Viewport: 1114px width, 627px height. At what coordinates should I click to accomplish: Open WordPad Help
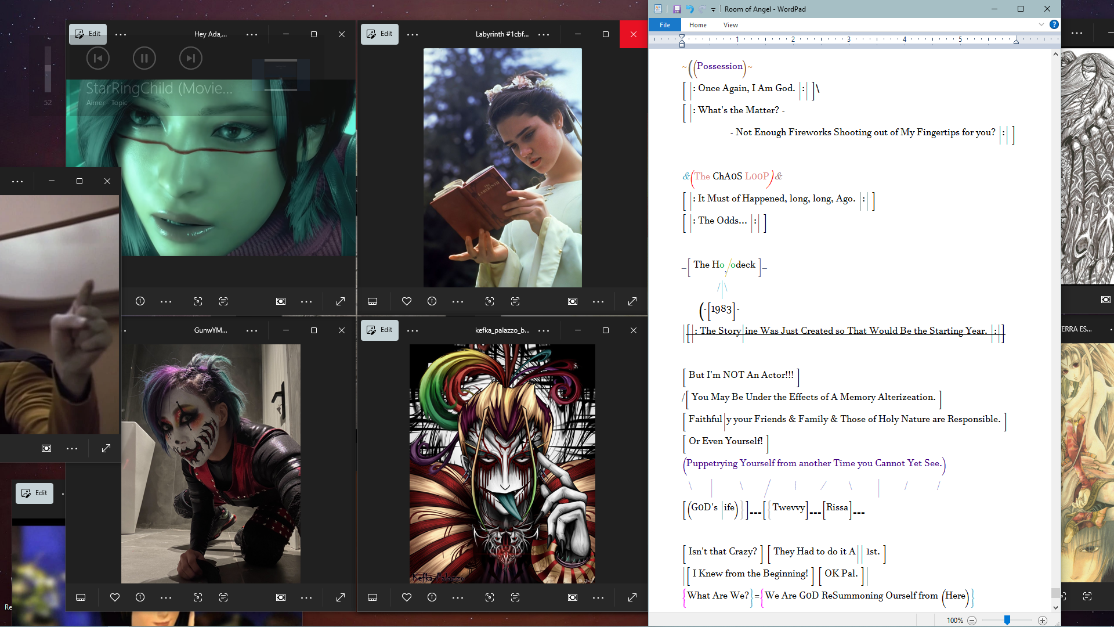(x=1054, y=24)
